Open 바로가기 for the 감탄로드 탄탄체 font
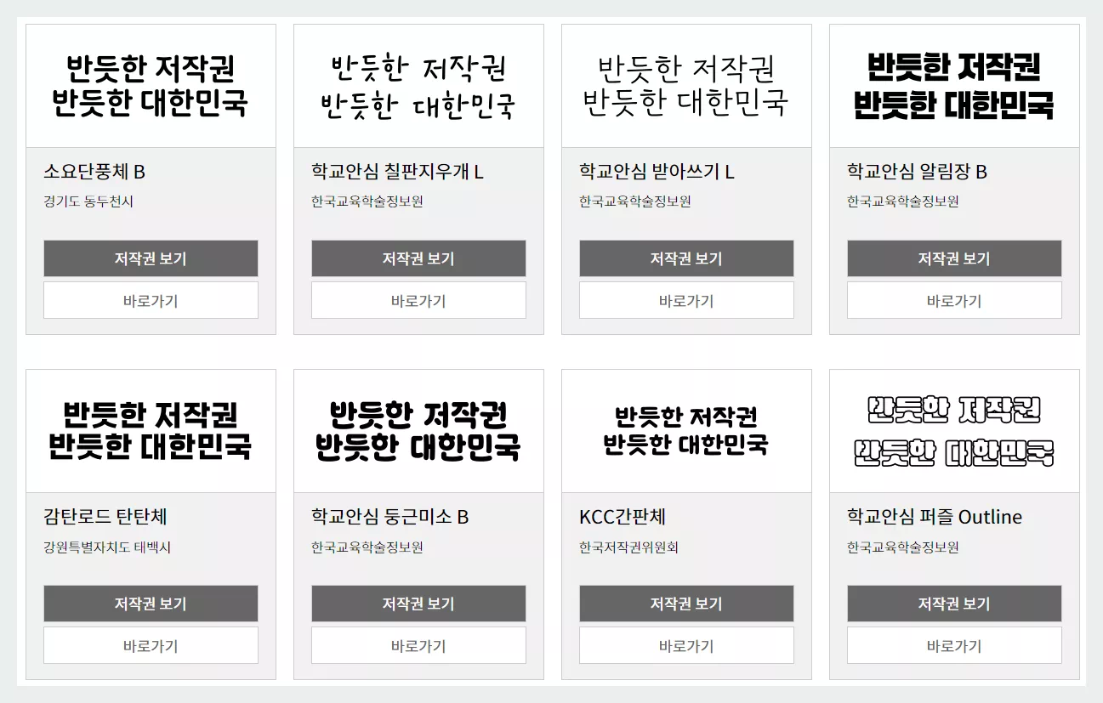This screenshot has width=1103, height=703. 151,644
